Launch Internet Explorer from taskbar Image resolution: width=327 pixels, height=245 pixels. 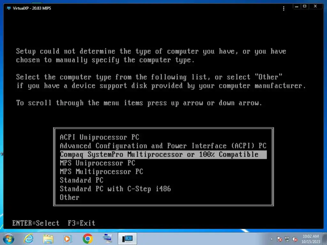click(28, 239)
